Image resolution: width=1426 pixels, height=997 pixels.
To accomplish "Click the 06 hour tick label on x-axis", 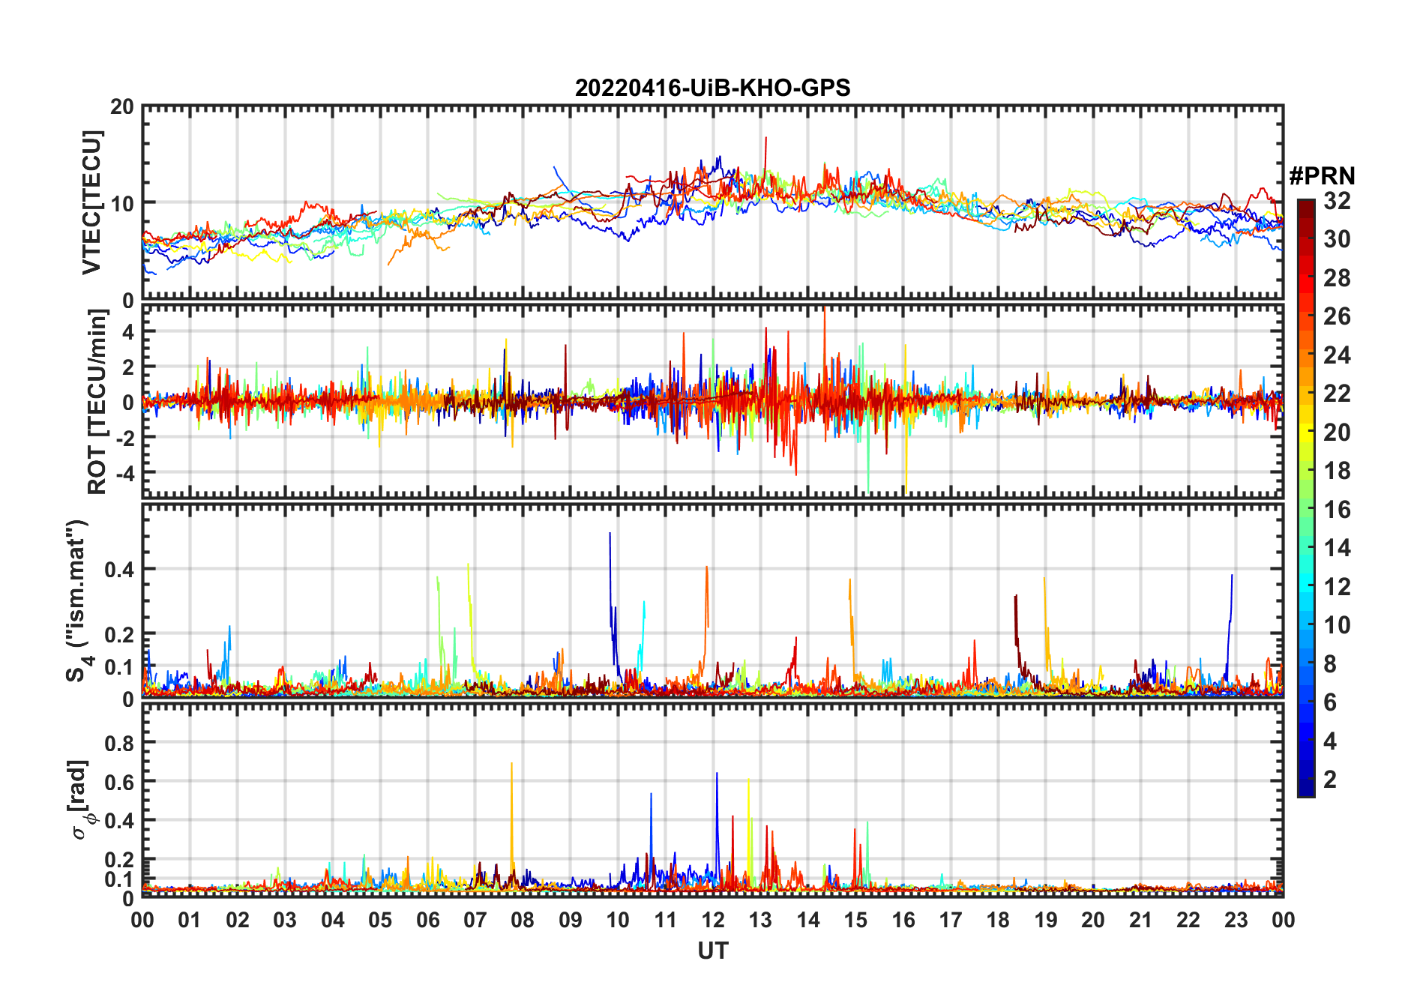I will [x=427, y=920].
